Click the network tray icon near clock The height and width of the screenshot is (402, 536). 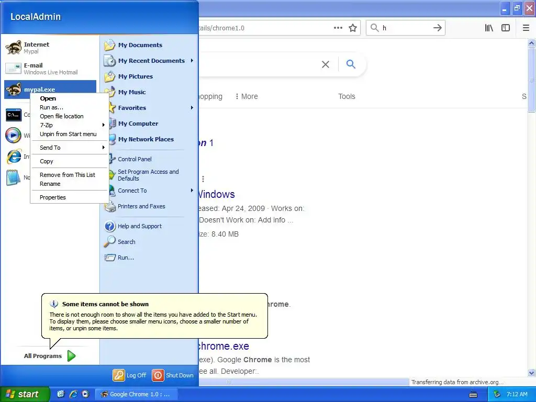pyautogui.click(x=497, y=394)
